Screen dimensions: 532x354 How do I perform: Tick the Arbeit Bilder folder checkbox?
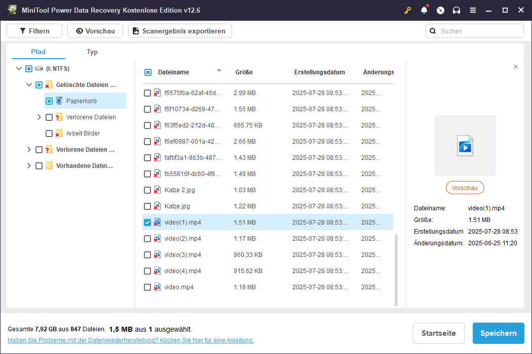[49, 134]
